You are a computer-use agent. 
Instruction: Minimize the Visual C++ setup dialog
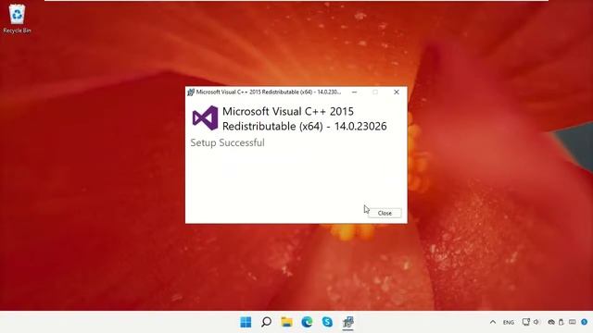point(354,92)
